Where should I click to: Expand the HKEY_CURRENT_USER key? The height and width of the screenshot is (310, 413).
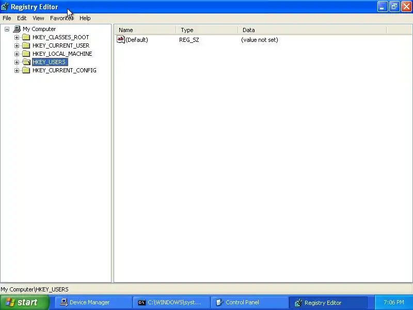[17, 45]
